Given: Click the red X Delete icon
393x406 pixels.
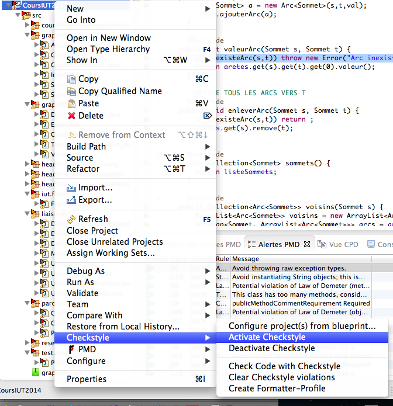Looking at the screenshot, I should pyautogui.click(x=72, y=116).
